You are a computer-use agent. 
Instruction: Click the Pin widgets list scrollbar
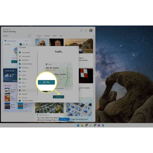point(38,74)
